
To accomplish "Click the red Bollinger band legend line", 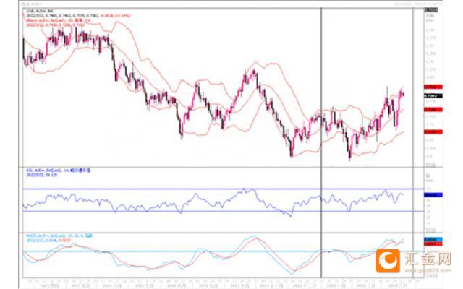I will click(58, 20).
